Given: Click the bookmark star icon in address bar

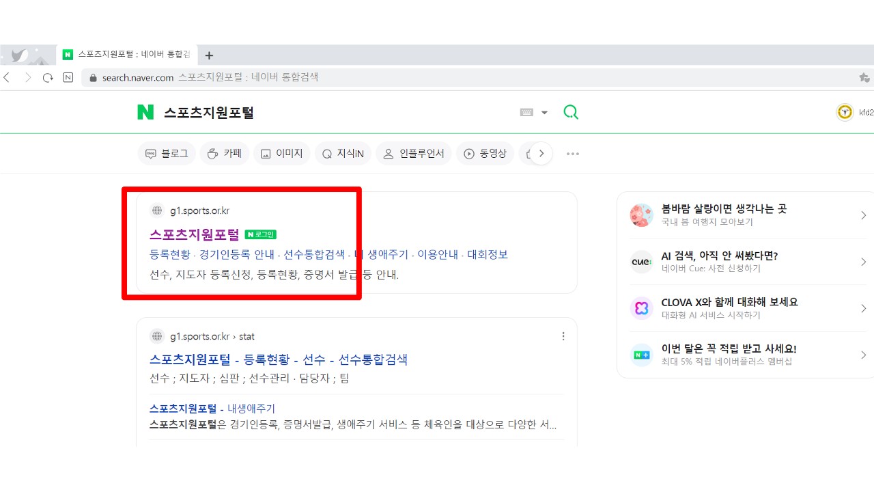Looking at the screenshot, I should tap(864, 78).
